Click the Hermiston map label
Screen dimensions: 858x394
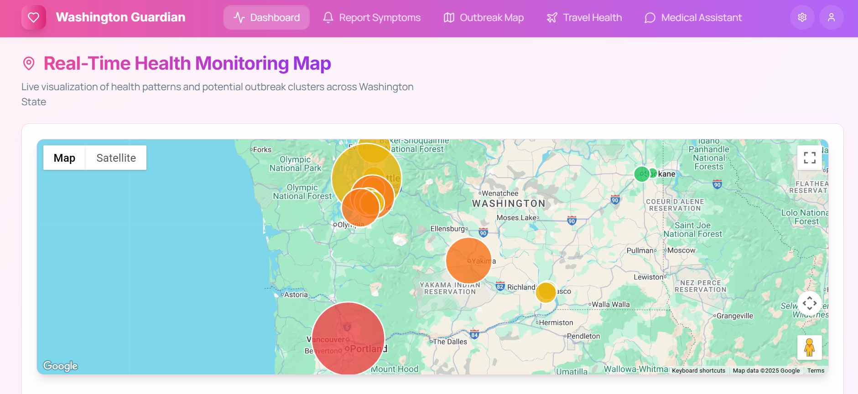(x=556, y=322)
